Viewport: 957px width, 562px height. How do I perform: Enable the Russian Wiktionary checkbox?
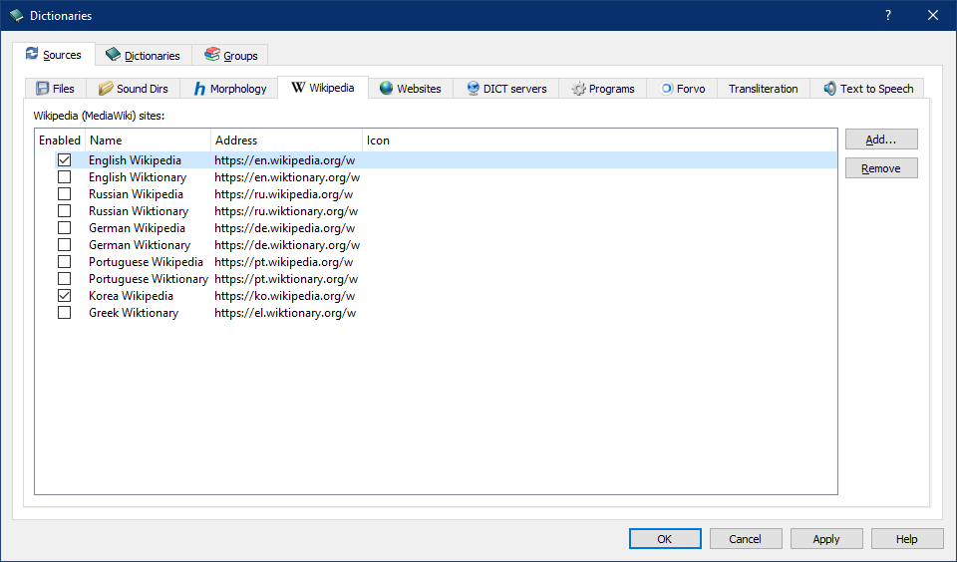[64, 211]
